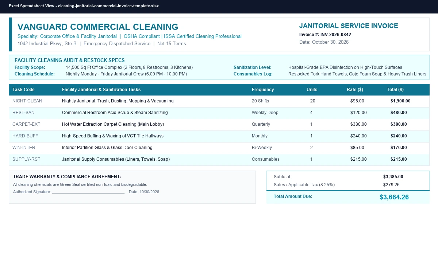Image resolution: width=438 pixels, height=277 pixels.
Task: Click the Restocked Tork Hand Towels value
Action: (x=357, y=74)
